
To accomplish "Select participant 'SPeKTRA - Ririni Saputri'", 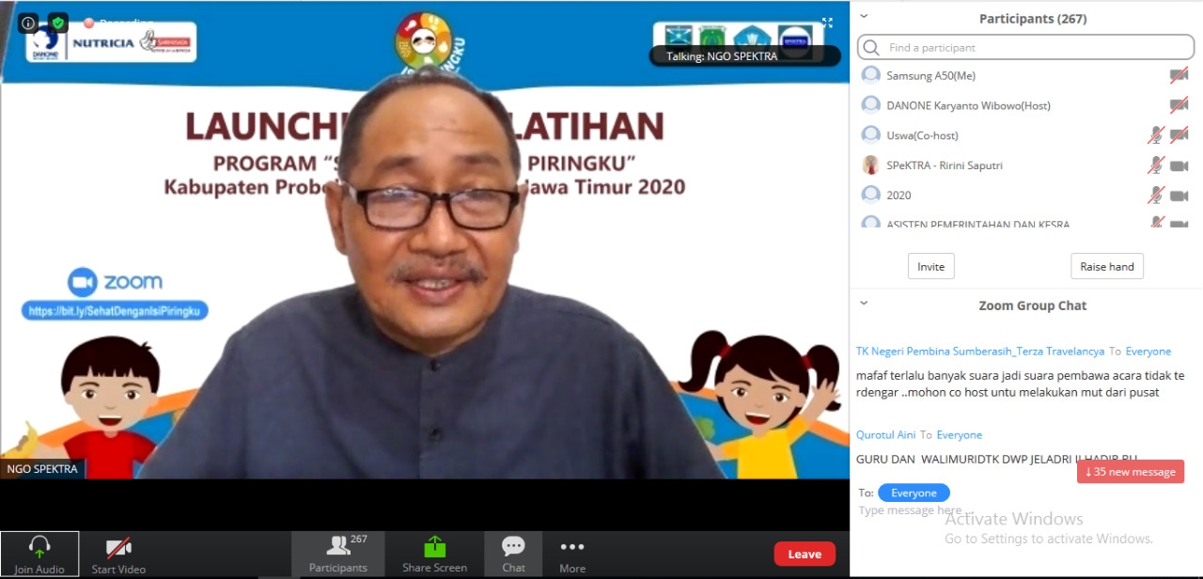I will pos(945,165).
